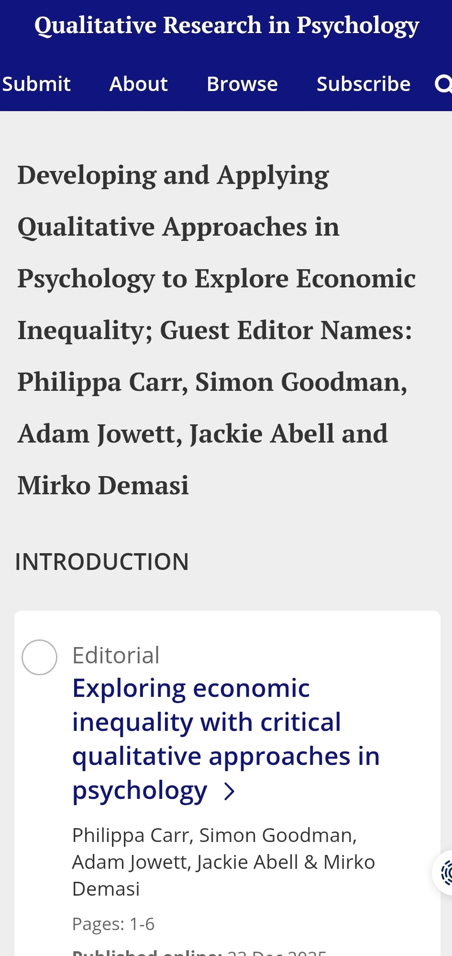Click the fingerprint privacy settings icon
452x956 pixels.
tap(446, 872)
